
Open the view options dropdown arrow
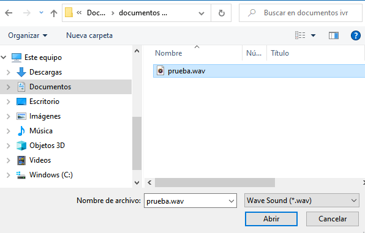[x=313, y=35]
